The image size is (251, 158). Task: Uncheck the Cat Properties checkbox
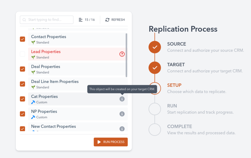point(22,99)
